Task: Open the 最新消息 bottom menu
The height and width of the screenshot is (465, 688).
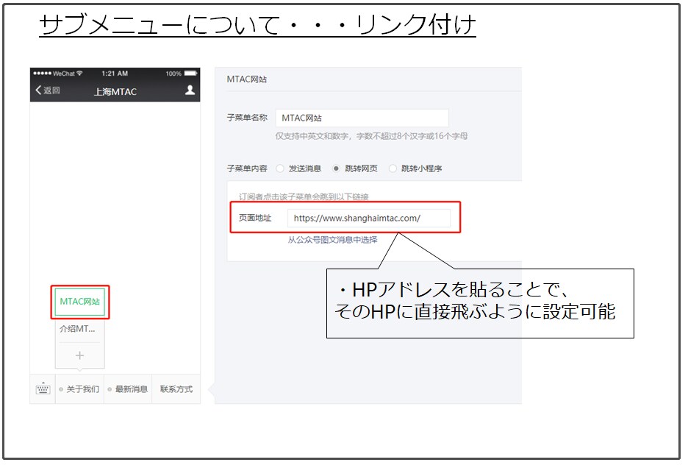Action: [128, 389]
